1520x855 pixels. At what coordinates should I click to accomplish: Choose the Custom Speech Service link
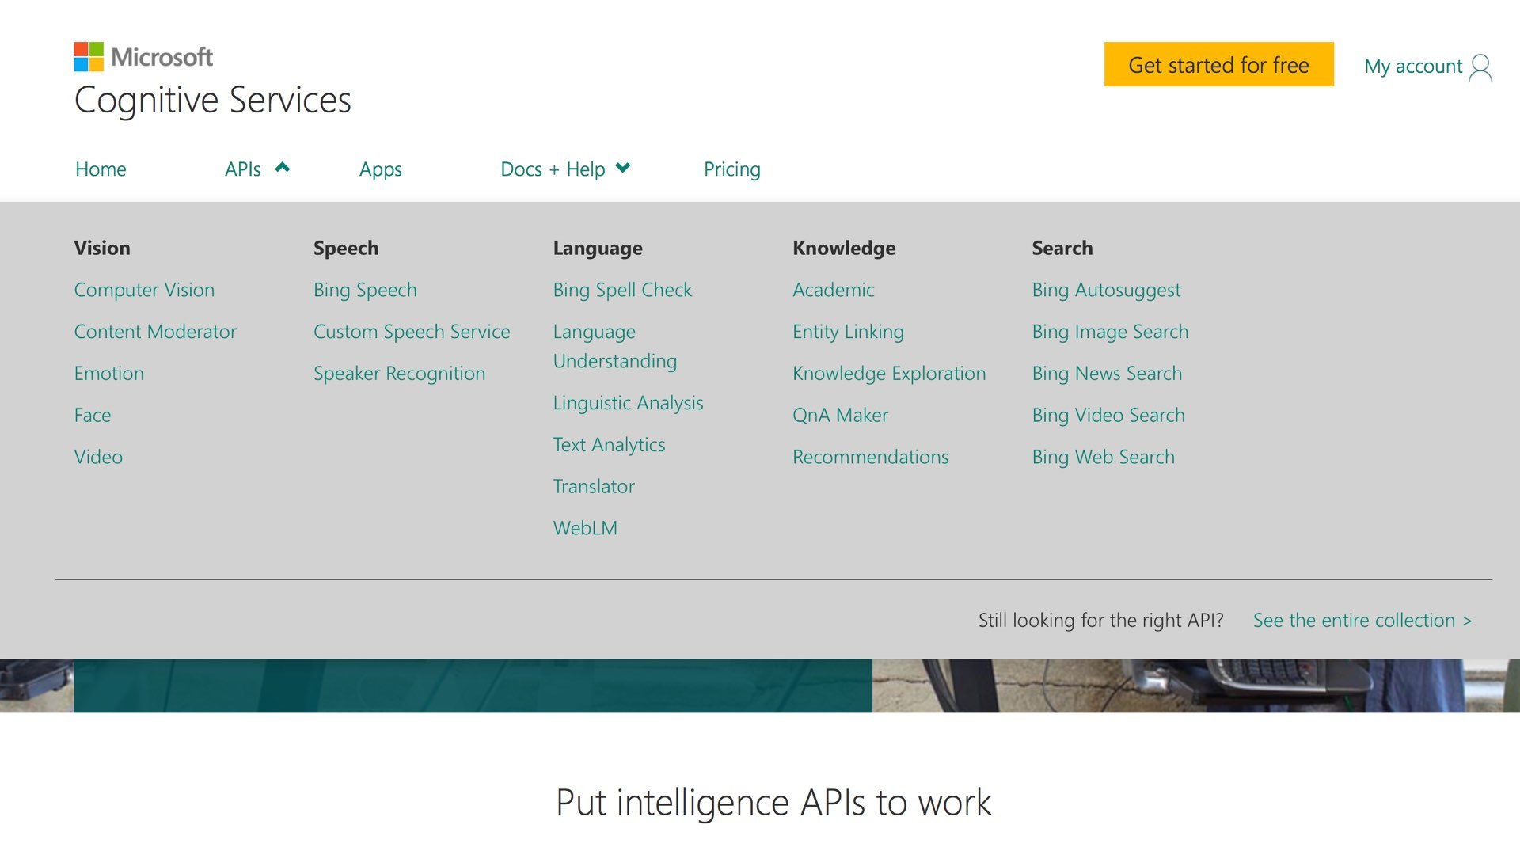[x=412, y=332]
